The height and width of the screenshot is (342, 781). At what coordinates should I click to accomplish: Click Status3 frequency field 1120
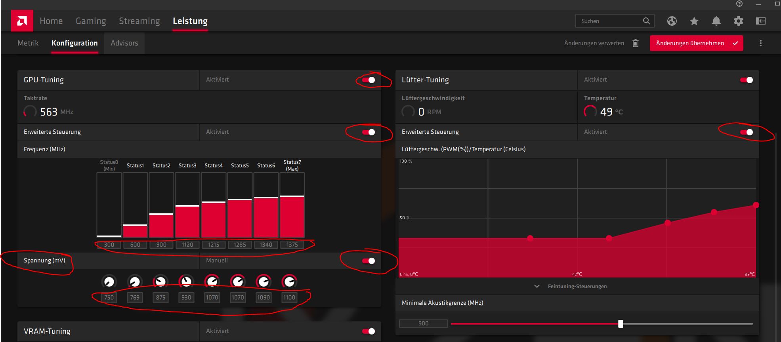(x=187, y=245)
